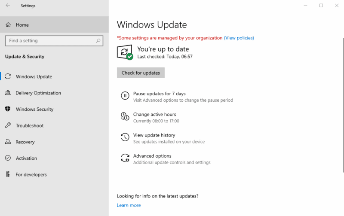
Task: Click Pause updates for 7 days
Action: coord(159,94)
